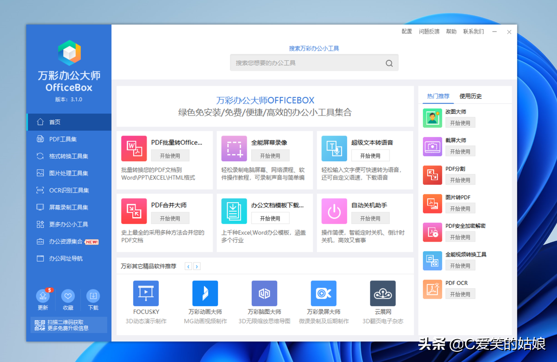The width and height of the screenshot is (557, 362).
Task: Click the 截屏大师 camera icon
Action: 433,146
